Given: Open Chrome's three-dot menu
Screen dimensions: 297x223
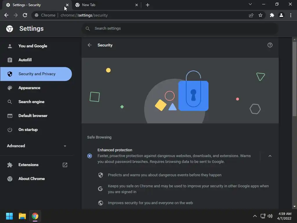Looking at the screenshot, I should tap(291, 15).
